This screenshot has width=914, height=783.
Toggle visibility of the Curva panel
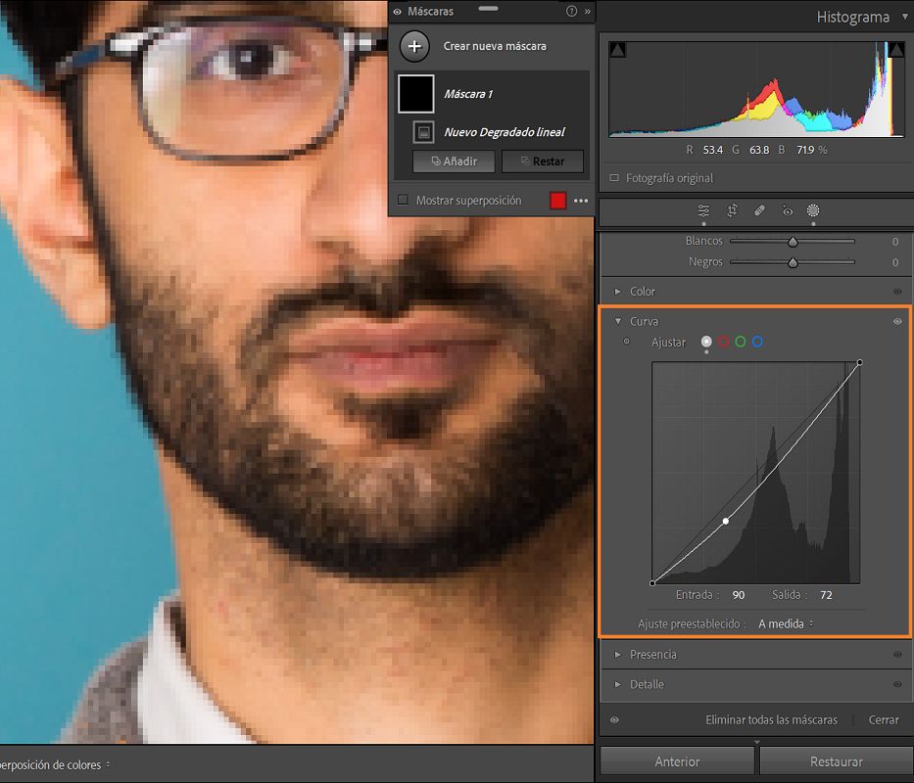click(x=897, y=321)
